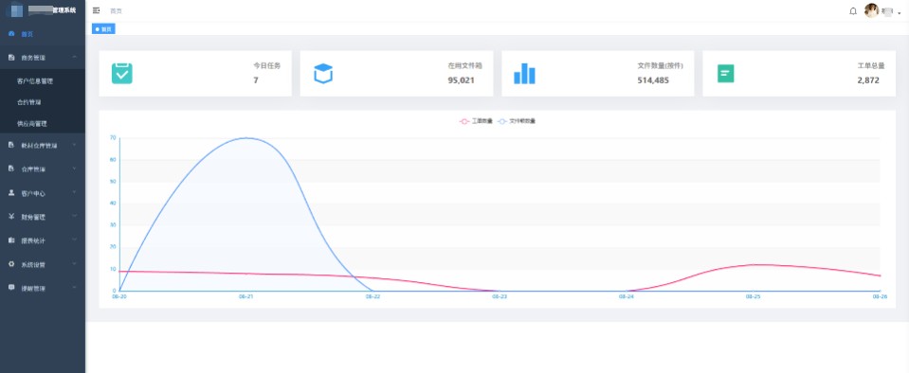Toggle the blue 文件数数量 legend series

coord(518,121)
